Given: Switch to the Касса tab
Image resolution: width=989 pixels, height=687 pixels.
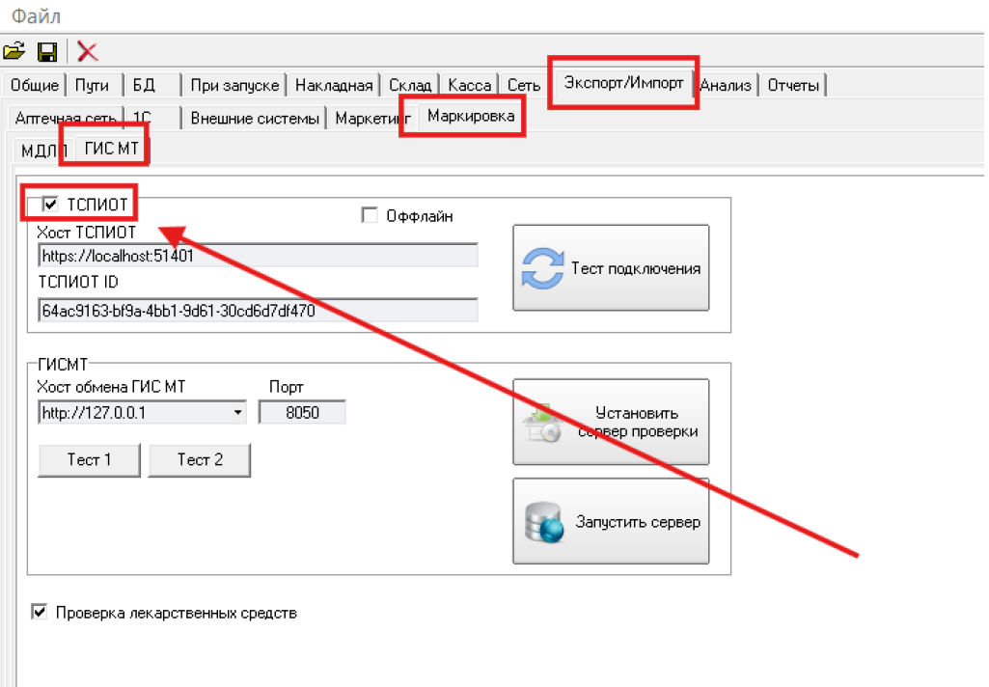Looking at the screenshot, I should pos(470,85).
